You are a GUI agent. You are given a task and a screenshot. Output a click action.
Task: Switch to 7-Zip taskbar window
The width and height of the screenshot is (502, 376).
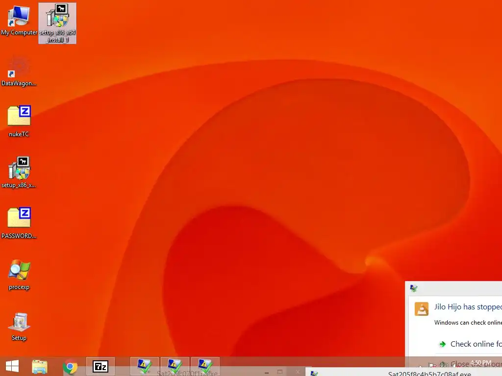click(100, 366)
